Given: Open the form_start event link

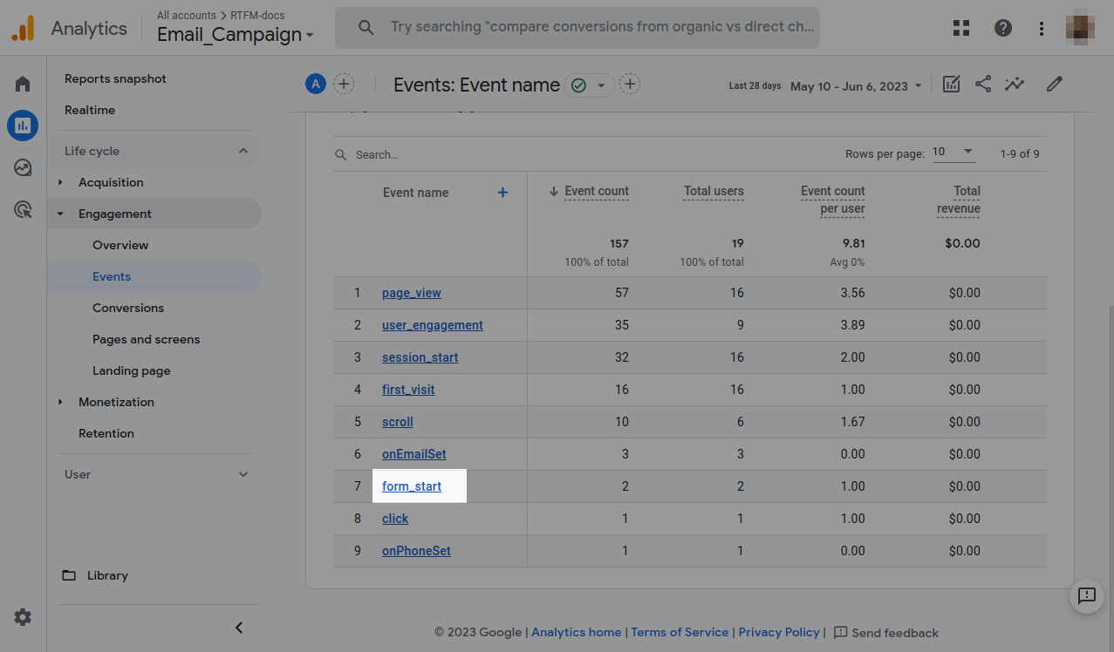Looking at the screenshot, I should click(412, 486).
